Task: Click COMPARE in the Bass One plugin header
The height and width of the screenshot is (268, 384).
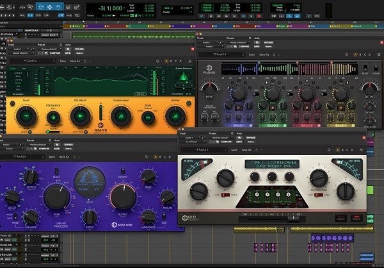Action: [44, 149]
